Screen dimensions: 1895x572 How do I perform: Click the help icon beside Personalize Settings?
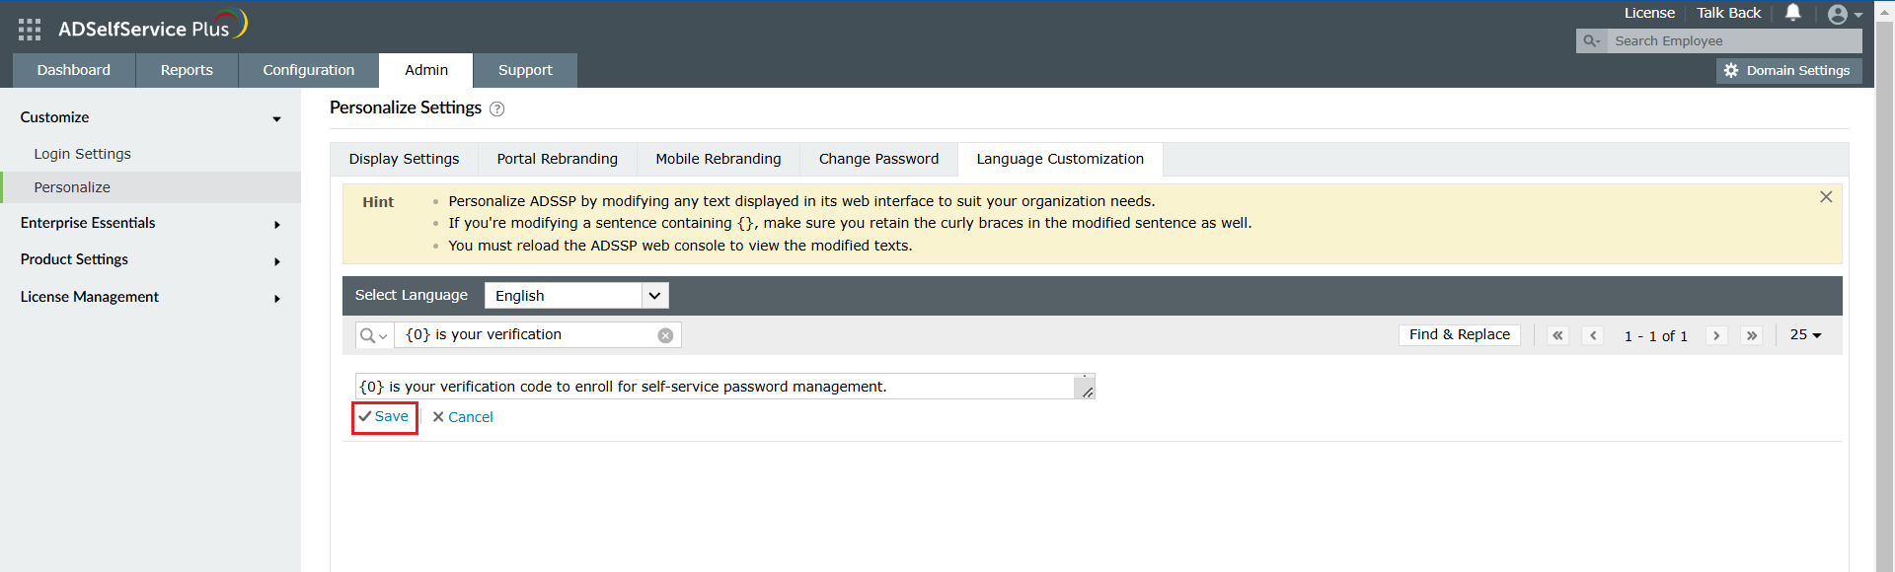[497, 109]
